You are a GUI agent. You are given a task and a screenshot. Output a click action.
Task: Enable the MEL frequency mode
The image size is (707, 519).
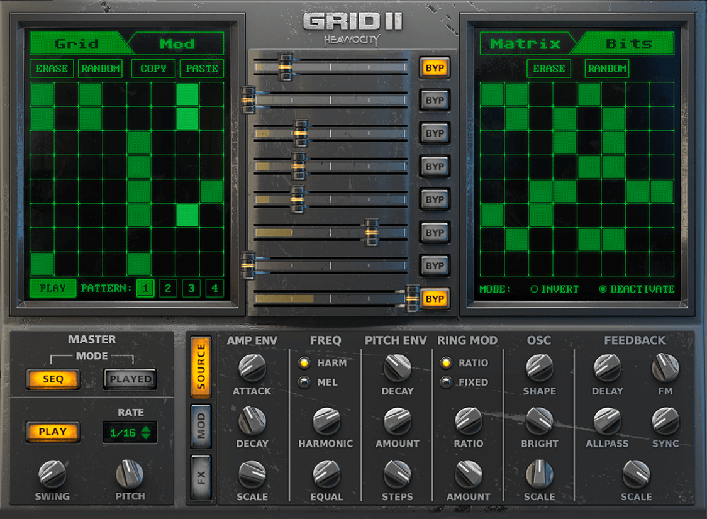coord(305,382)
